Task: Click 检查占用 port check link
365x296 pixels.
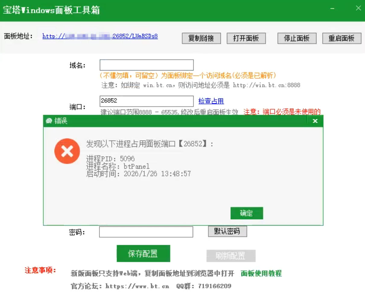Action: tap(211, 101)
